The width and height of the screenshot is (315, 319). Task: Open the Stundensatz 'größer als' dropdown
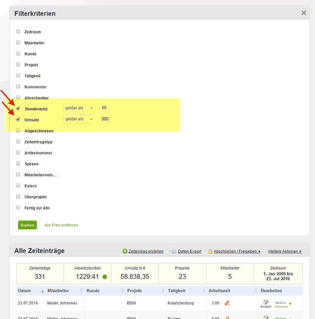point(79,108)
